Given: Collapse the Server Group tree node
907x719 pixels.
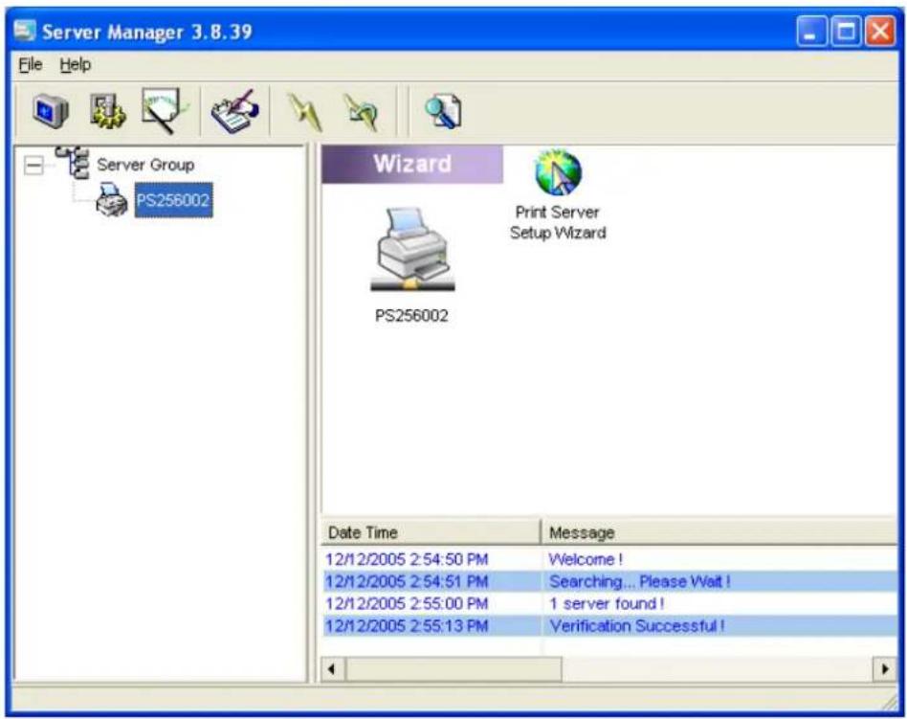Looking at the screenshot, I should click(33, 165).
